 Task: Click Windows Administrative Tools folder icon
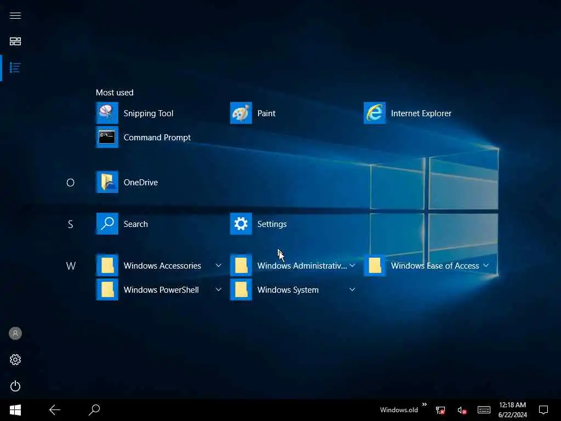point(241,266)
